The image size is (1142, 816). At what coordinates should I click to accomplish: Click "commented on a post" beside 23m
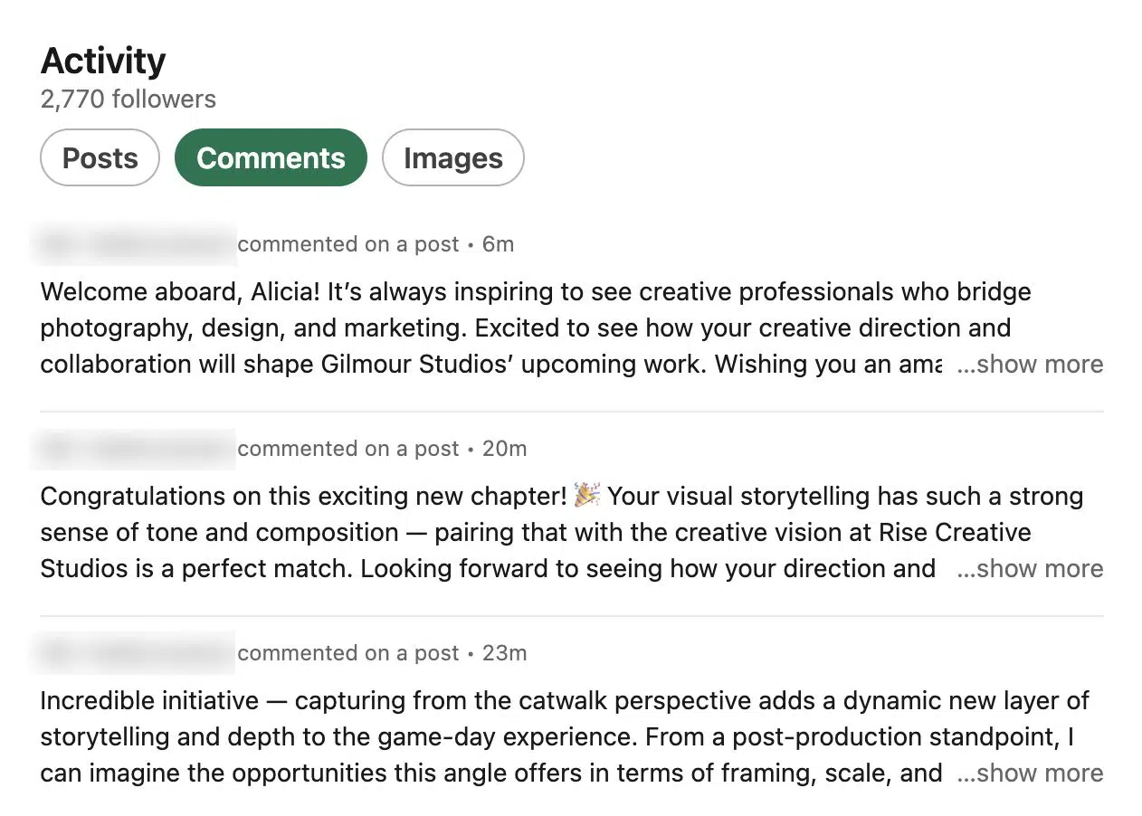348,653
